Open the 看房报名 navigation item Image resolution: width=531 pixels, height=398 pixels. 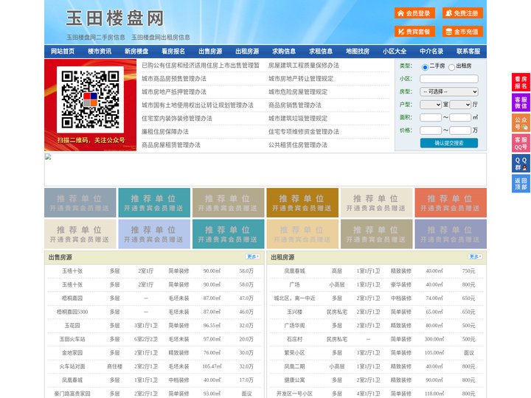(x=173, y=52)
